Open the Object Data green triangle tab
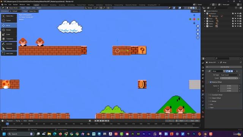The image size is (243, 137). tap(203, 108)
